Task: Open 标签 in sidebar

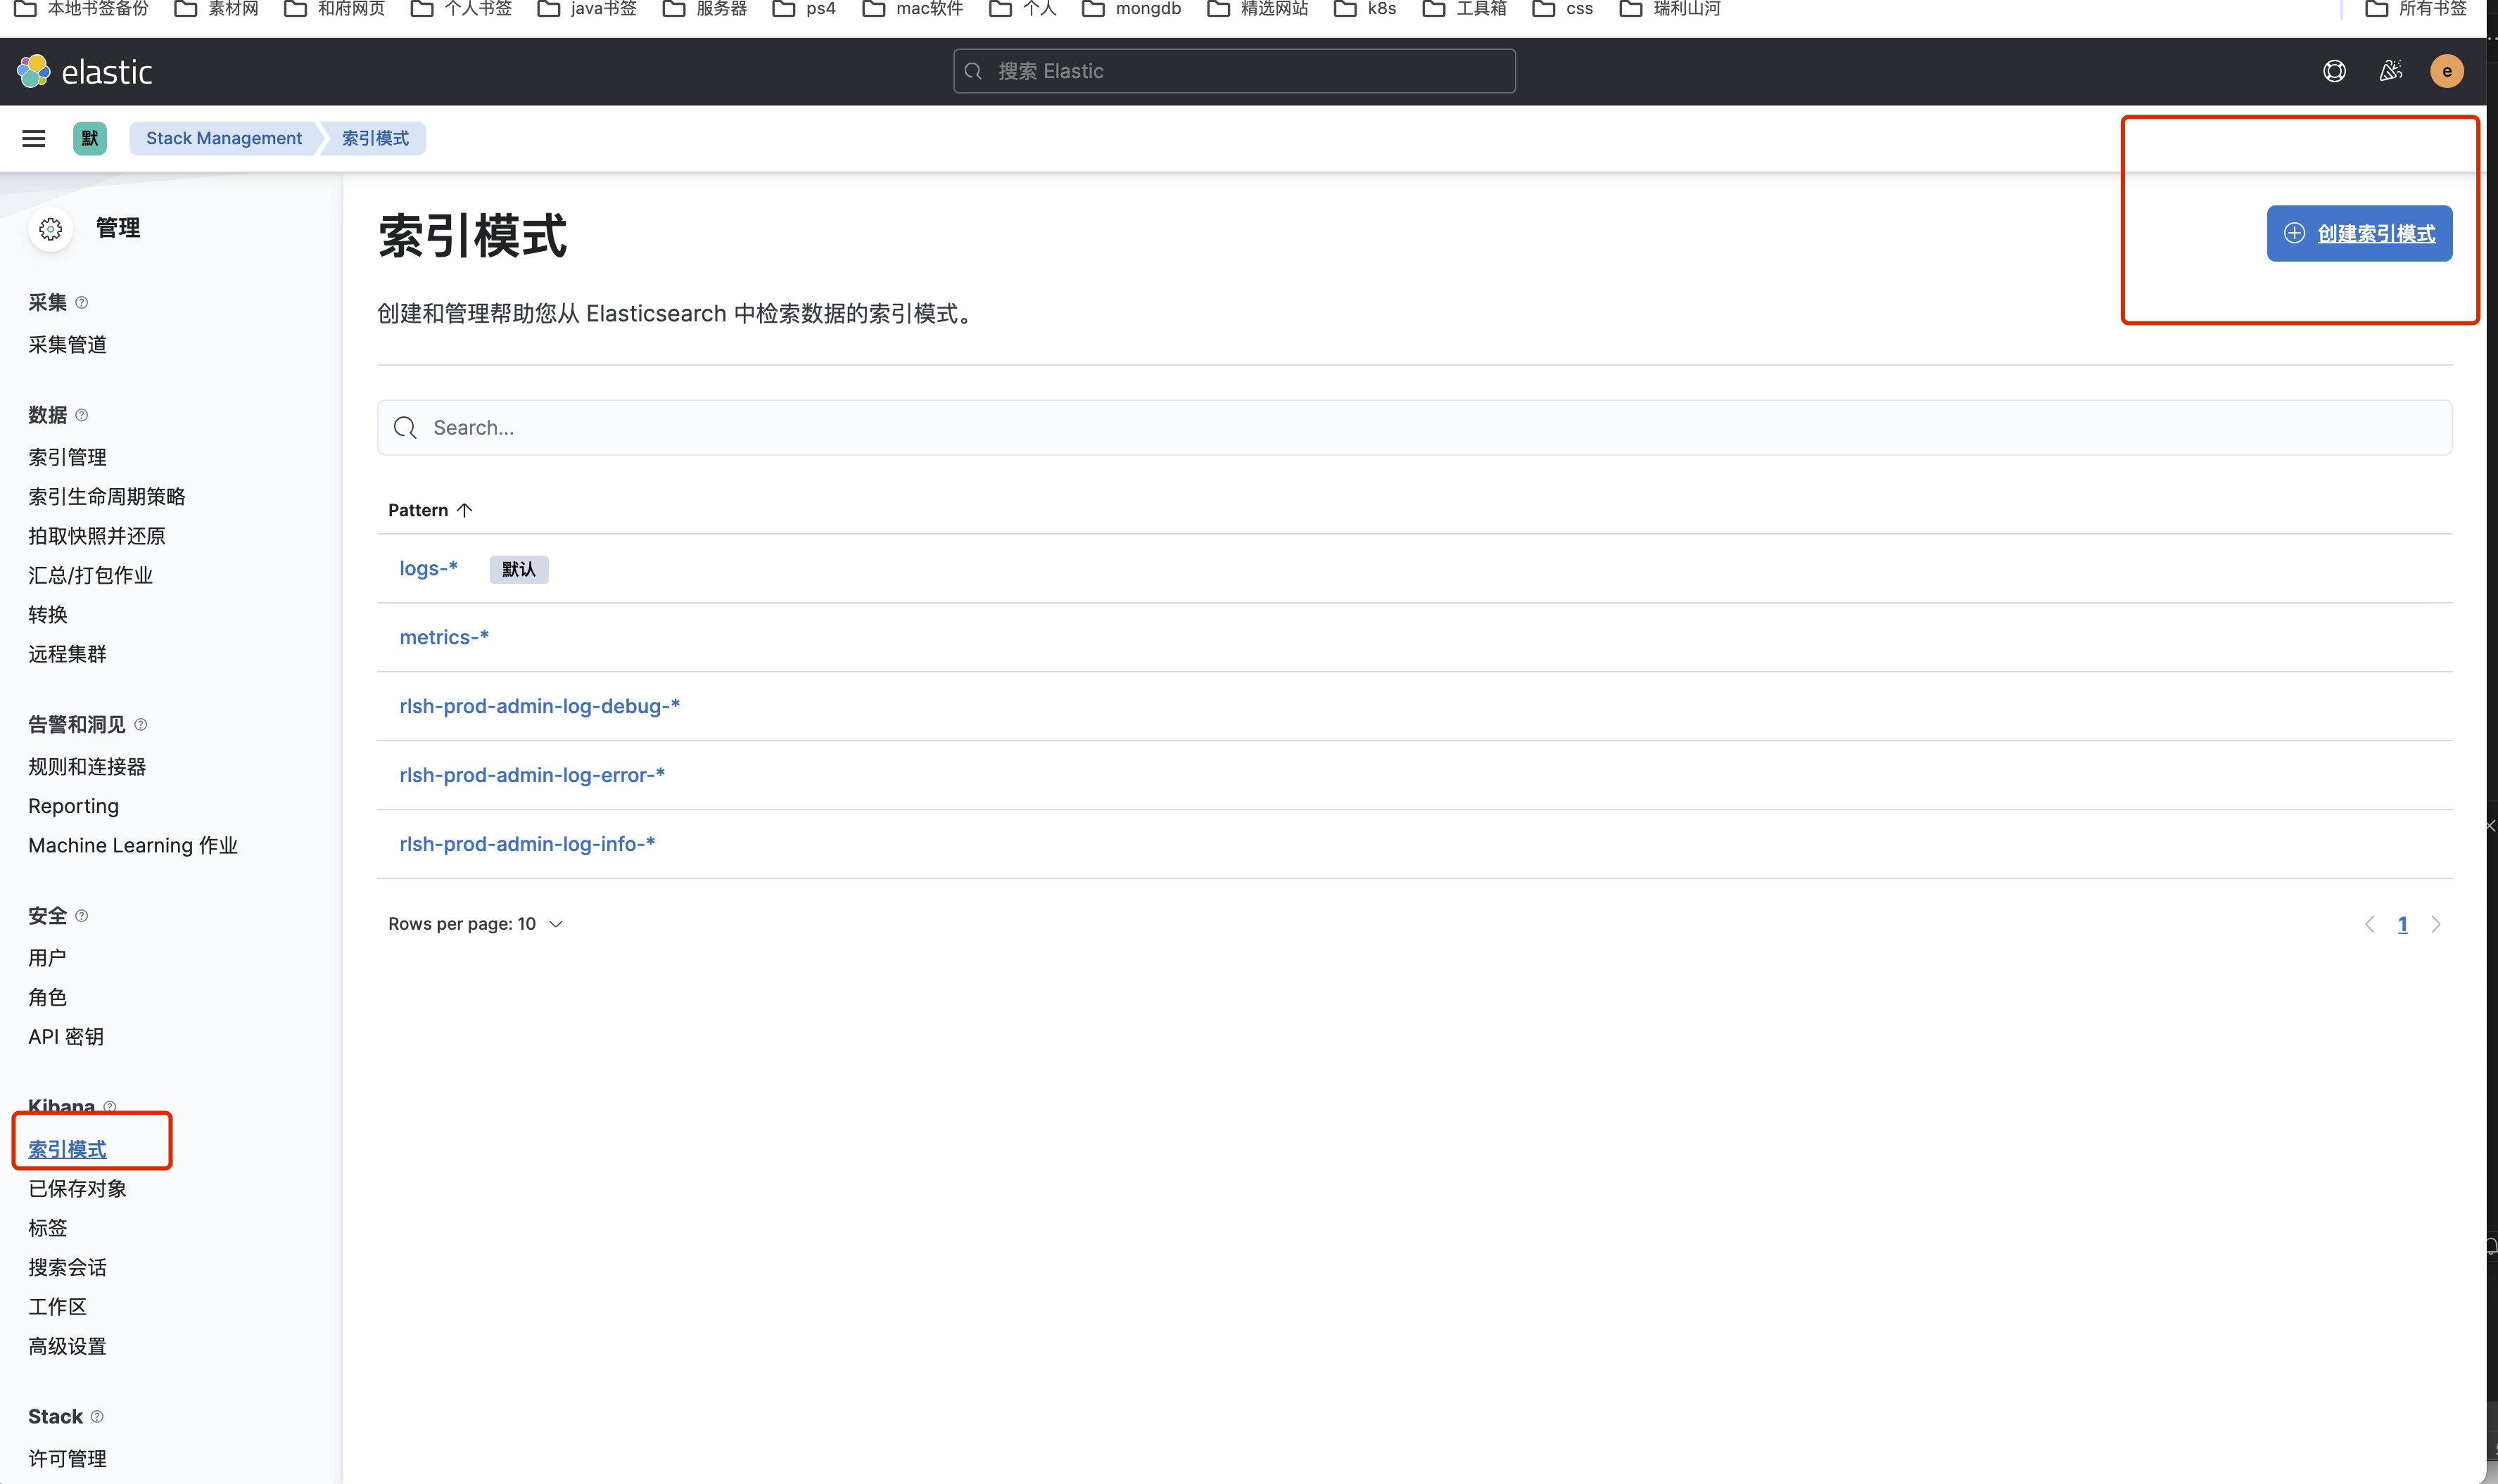Action: click(x=48, y=1228)
